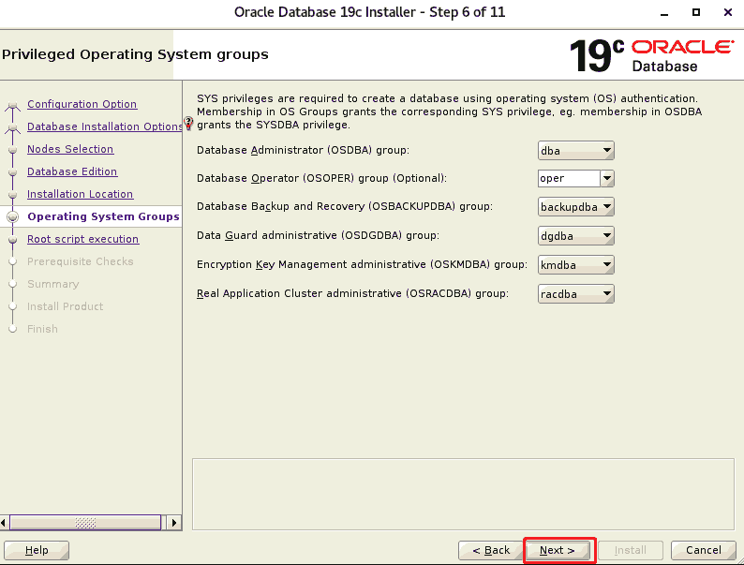Minimize the installer window

click(x=664, y=13)
